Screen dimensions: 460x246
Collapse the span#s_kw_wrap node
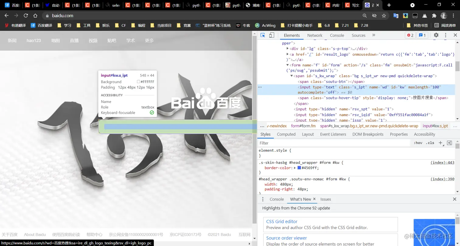(291, 76)
